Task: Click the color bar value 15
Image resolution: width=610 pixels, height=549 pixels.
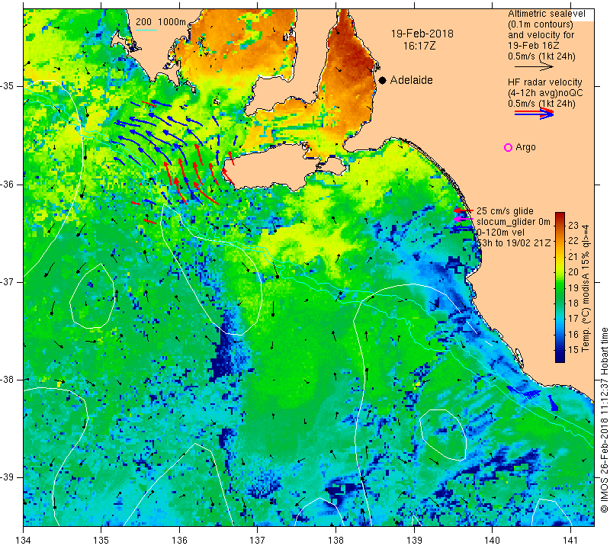Action: click(x=573, y=349)
